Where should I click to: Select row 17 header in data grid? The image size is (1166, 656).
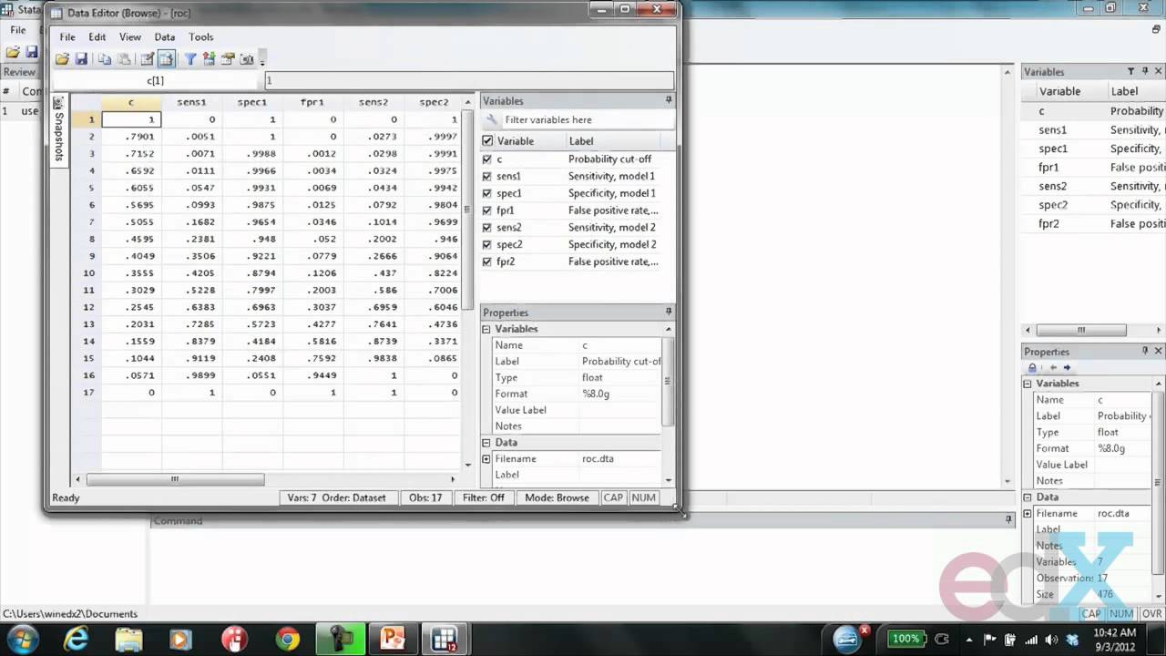88,393
